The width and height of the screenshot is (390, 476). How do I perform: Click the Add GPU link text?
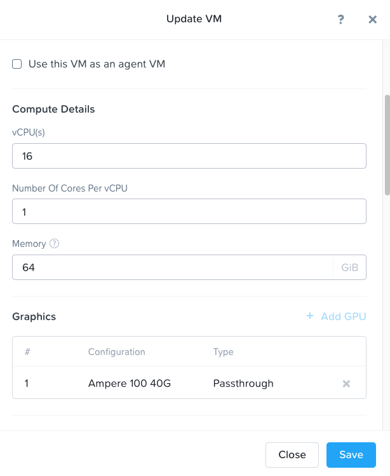(343, 317)
